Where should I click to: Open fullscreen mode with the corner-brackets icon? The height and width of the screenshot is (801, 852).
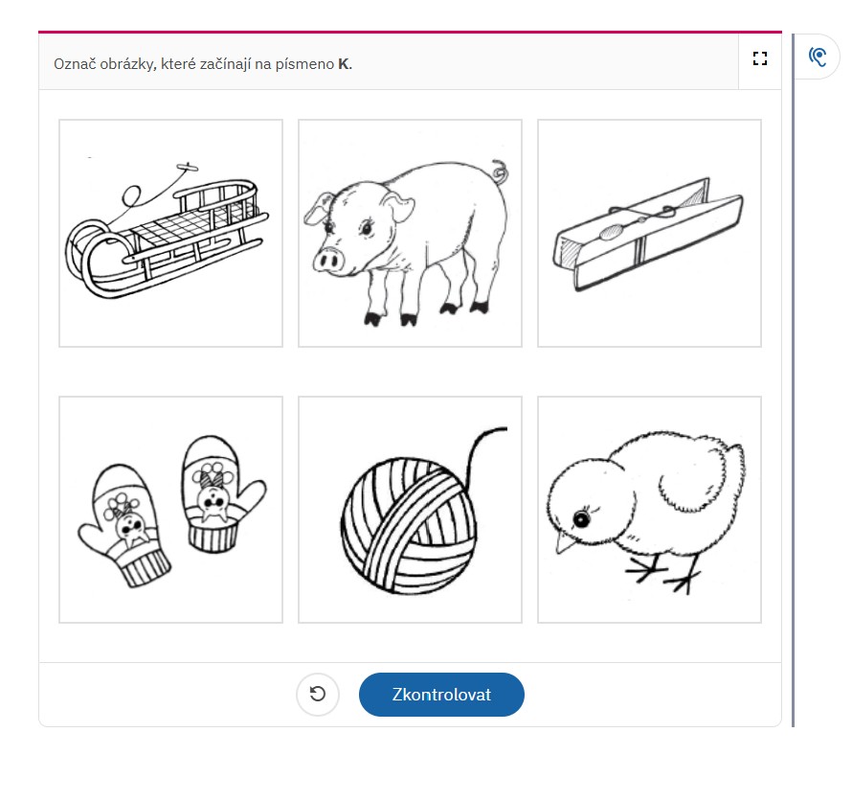(760, 58)
